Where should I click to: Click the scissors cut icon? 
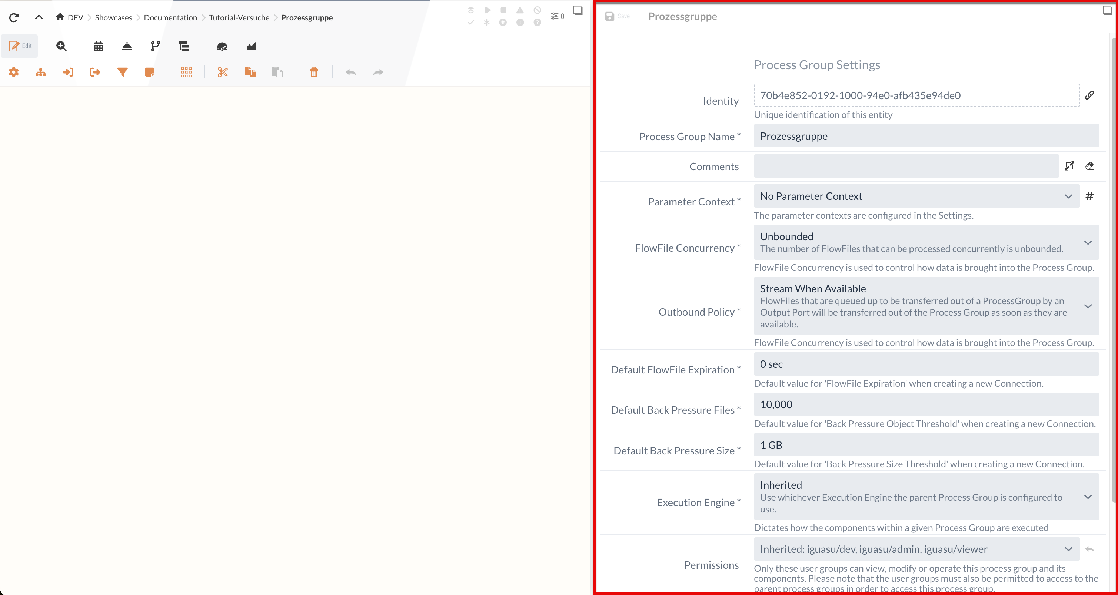click(x=223, y=73)
